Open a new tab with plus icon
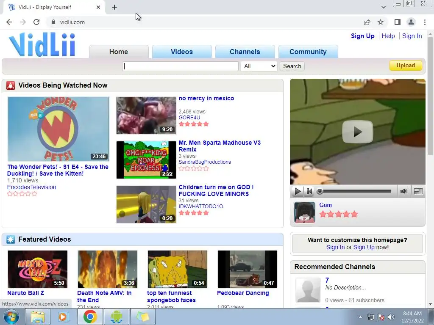This screenshot has width=434, height=325. 114,7
